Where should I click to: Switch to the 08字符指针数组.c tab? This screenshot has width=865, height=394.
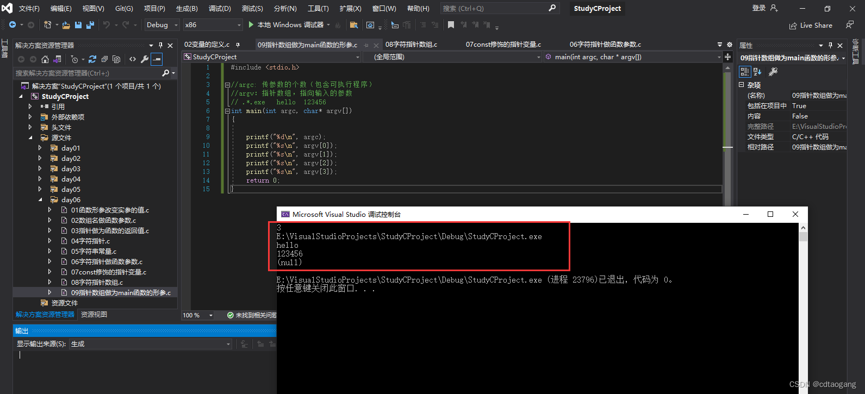click(x=412, y=45)
